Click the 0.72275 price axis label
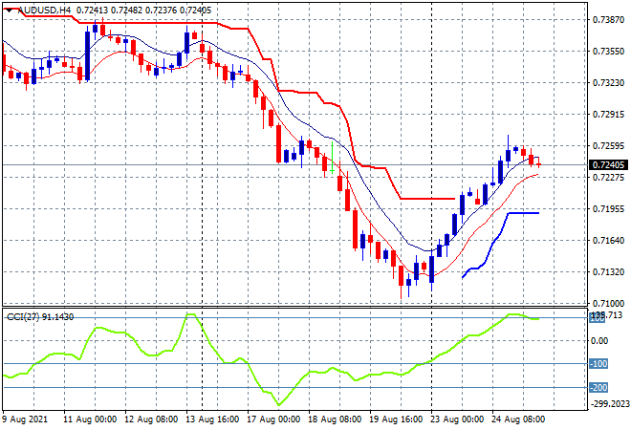 tap(608, 178)
